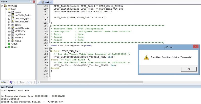Select the Main folder icon
201x104 pixels.
click(9, 9)
